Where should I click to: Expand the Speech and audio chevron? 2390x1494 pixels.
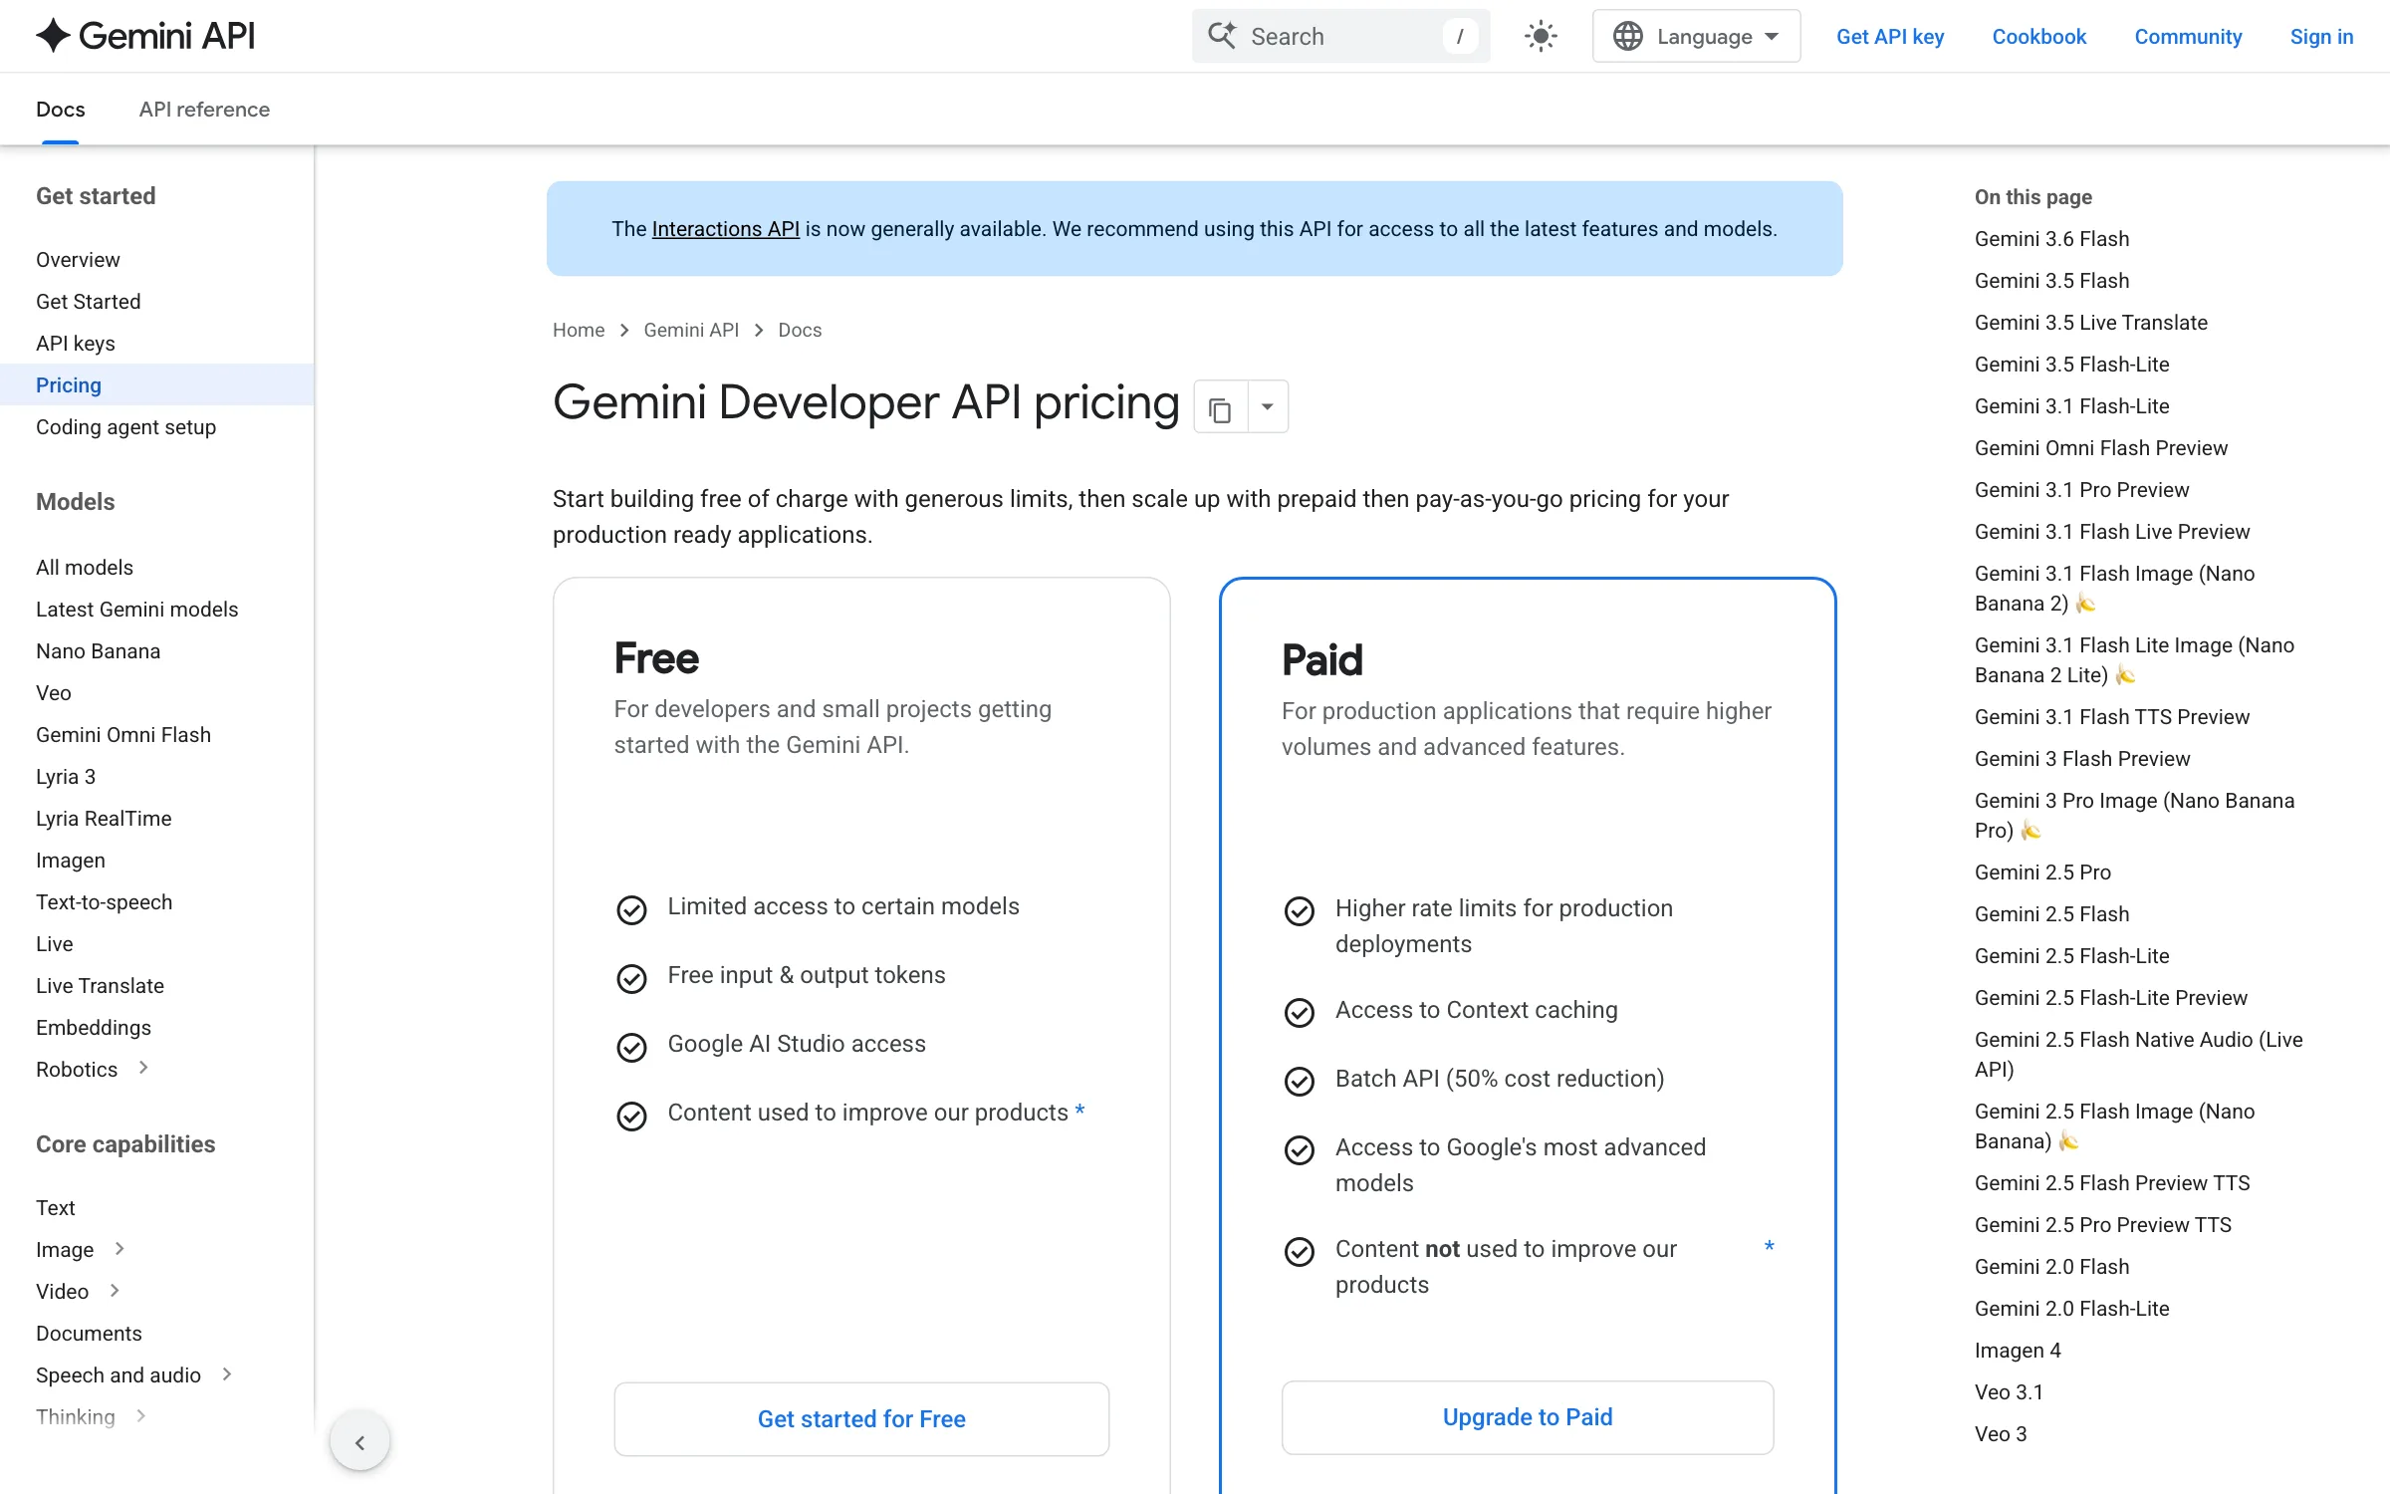point(227,1373)
